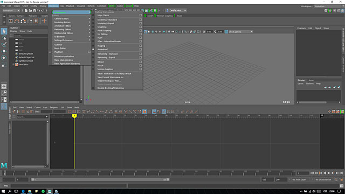Activate the Move tool in toolbox
The height and width of the screenshot is (194, 345).
click(4, 51)
